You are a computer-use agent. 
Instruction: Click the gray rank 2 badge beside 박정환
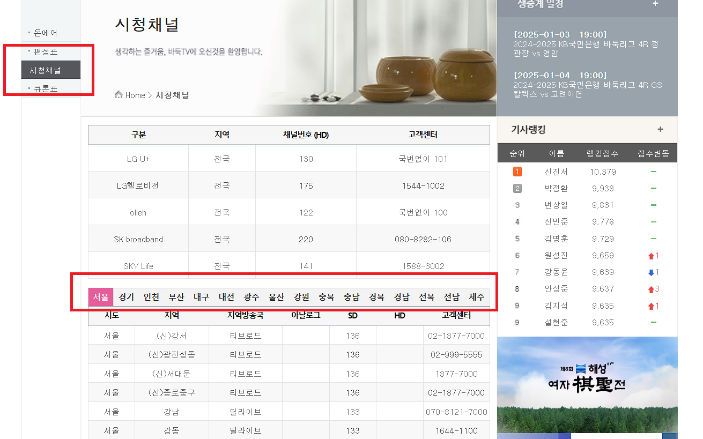(x=517, y=188)
